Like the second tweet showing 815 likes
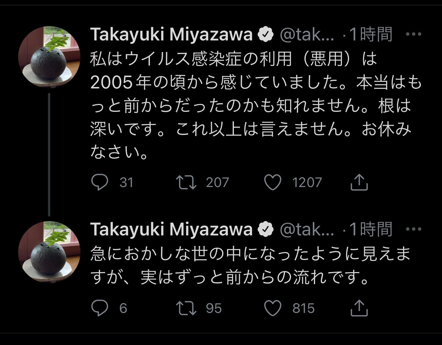 point(273,308)
